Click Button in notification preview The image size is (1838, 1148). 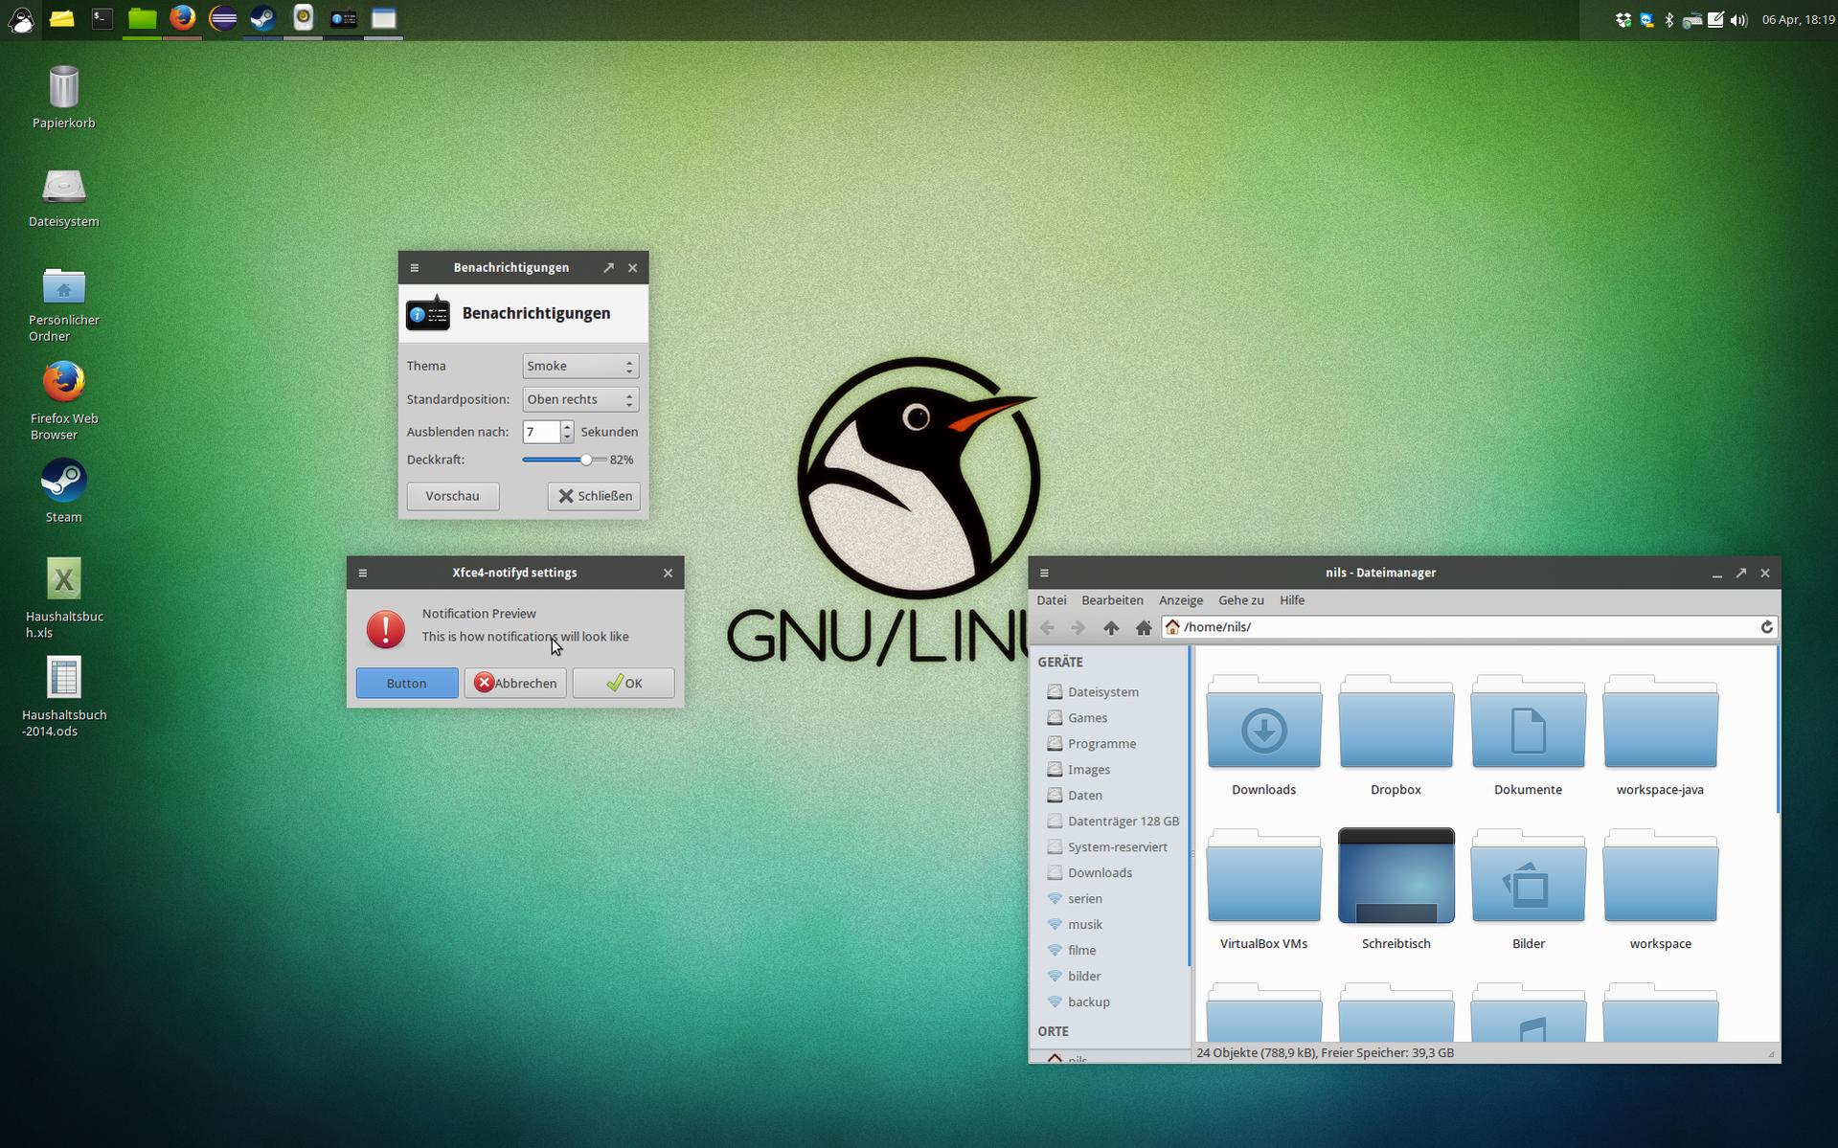point(406,683)
